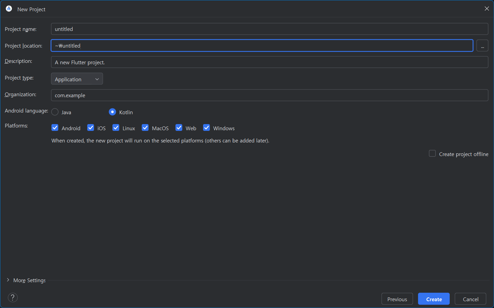Click into Project location field

click(x=262, y=46)
